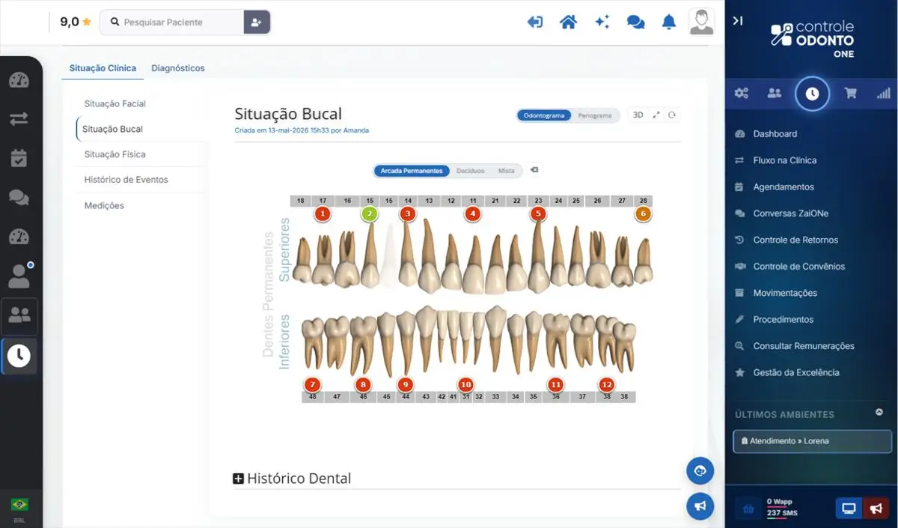Click the refresh icon next to 3D
Image resolution: width=898 pixels, height=528 pixels.
[672, 115]
